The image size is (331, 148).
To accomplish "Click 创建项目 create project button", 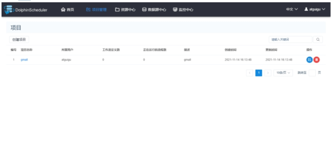I will click(x=19, y=39).
